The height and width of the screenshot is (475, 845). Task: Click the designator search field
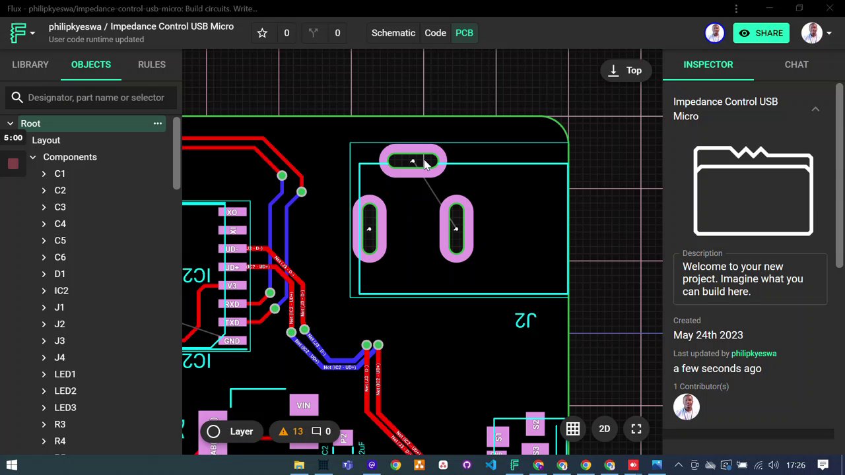(x=96, y=98)
